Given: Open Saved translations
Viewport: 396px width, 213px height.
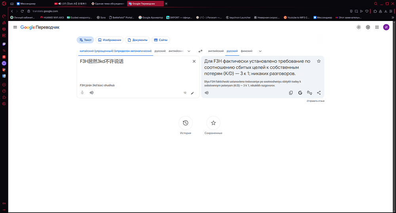Looking at the screenshot, I should pyautogui.click(x=213, y=123).
